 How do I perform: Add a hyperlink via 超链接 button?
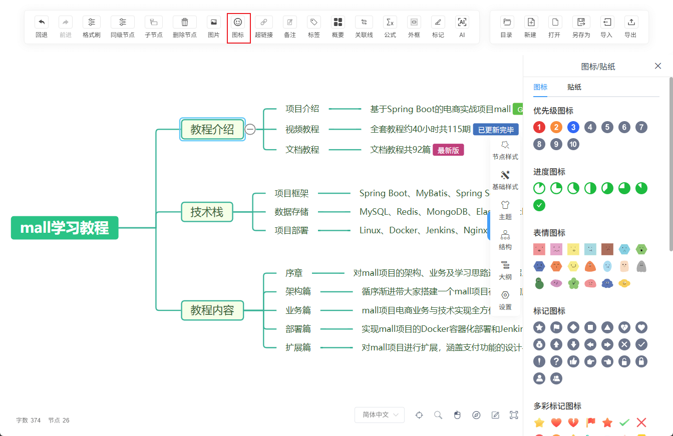coord(263,27)
